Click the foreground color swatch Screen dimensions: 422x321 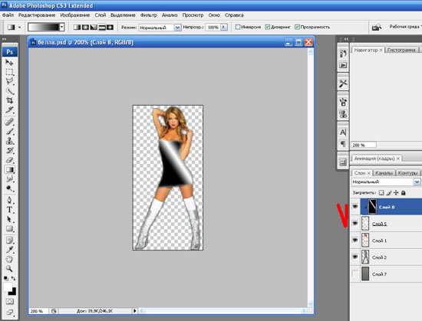[8, 287]
